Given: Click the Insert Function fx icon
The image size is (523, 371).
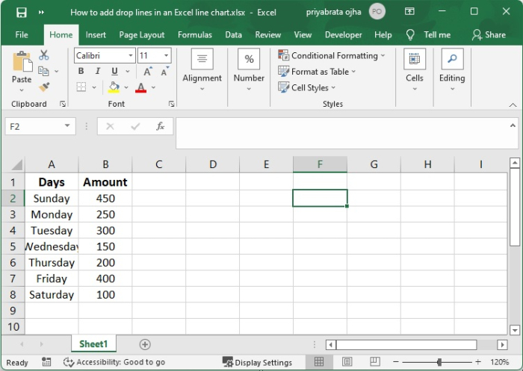Looking at the screenshot, I should (160, 127).
